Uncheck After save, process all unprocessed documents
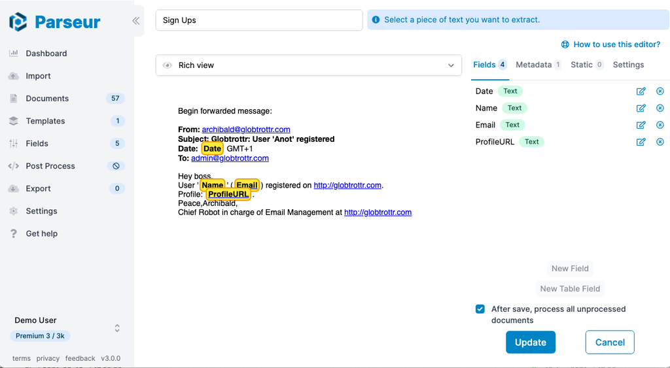This screenshot has width=670, height=368. point(480,309)
